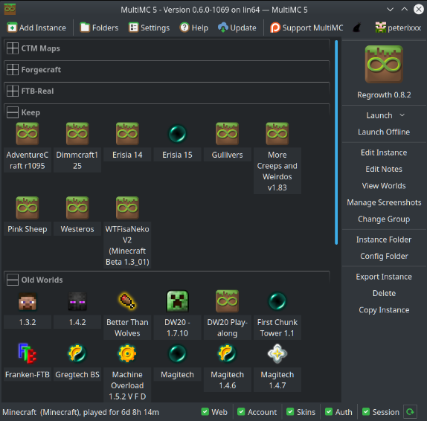Select the Pink Sheep instance icon

pos(28,208)
